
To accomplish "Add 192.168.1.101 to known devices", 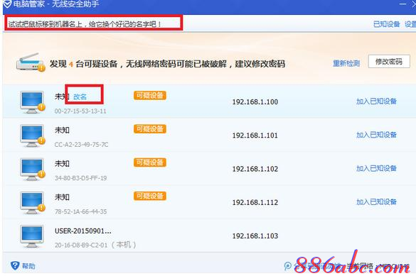I will click(376, 135).
